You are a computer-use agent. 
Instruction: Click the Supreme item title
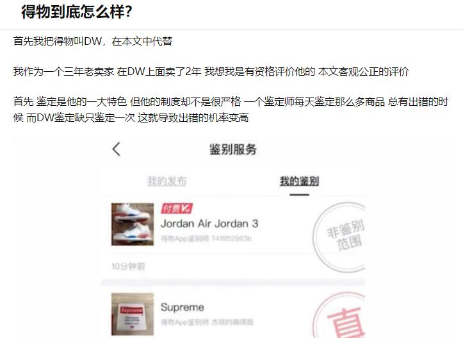click(182, 307)
